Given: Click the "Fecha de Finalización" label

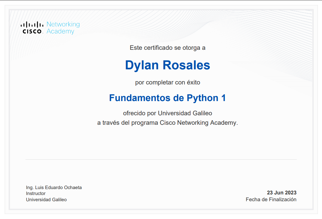Looking at the screenshot, I should coord(271,199).
